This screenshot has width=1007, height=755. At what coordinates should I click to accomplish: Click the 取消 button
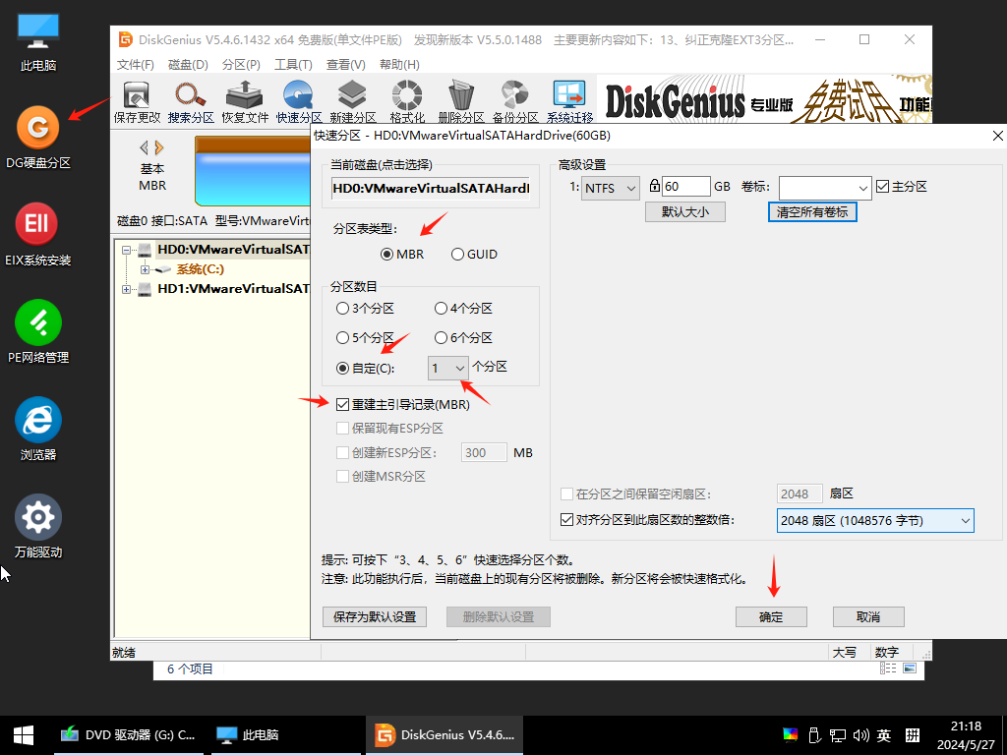click(x=868, y=617)
